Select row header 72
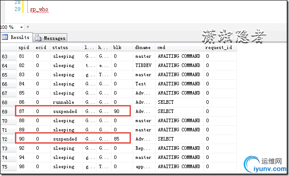This screenshot has height=176, width=289. (x=8, y=139)
